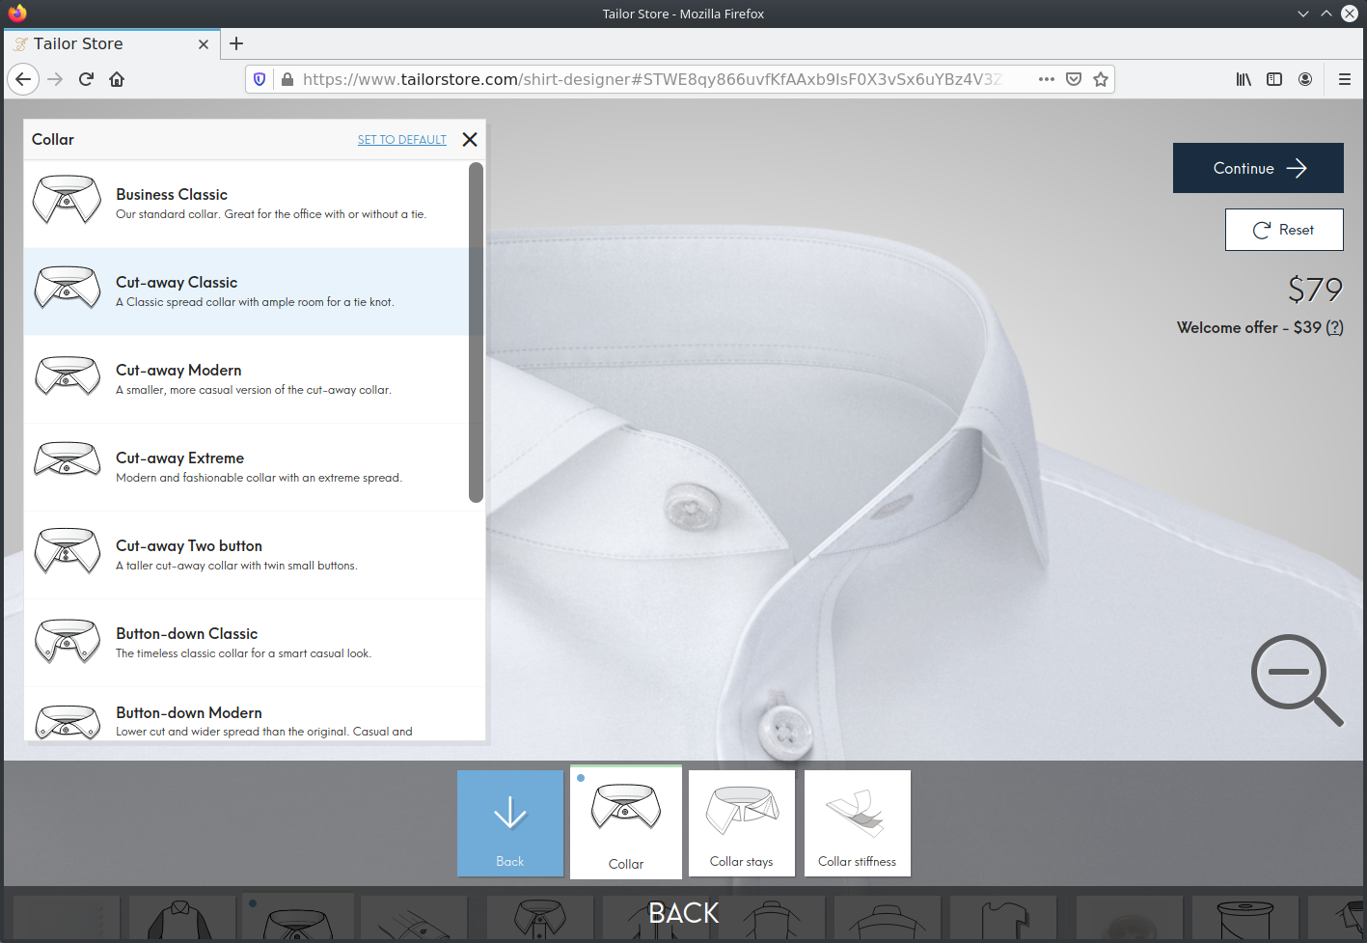Open the Collar tile in bottom bar
This screenshot has height=943, width=1367.
626,822
